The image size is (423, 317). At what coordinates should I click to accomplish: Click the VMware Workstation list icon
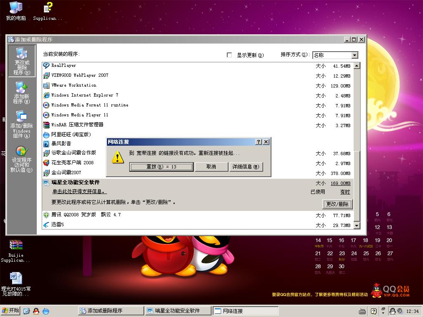click(x=46, y=85)
